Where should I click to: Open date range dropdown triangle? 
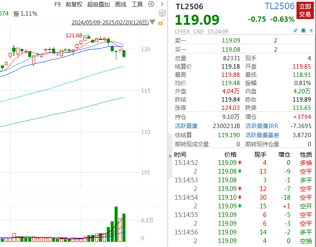(152, 22)
